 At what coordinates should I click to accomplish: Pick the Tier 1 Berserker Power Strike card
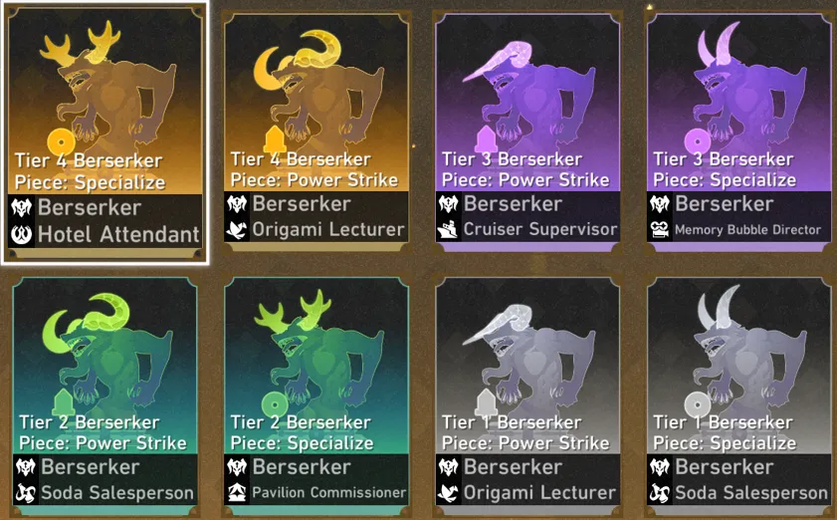tap(527, 395)
